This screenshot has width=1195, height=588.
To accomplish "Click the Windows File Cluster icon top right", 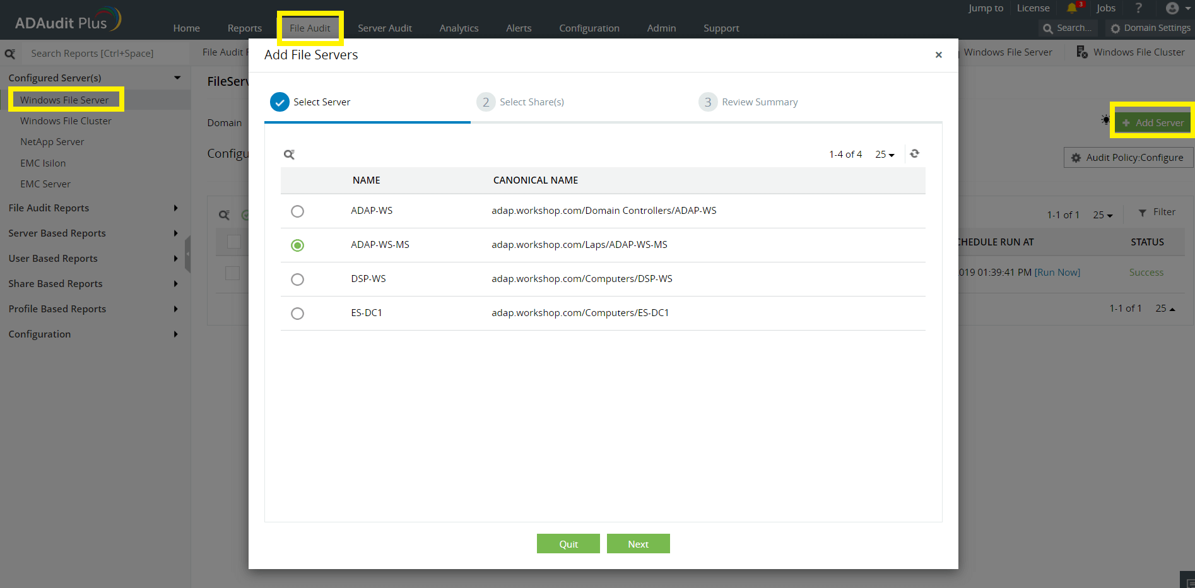I will click(1080, 52).
